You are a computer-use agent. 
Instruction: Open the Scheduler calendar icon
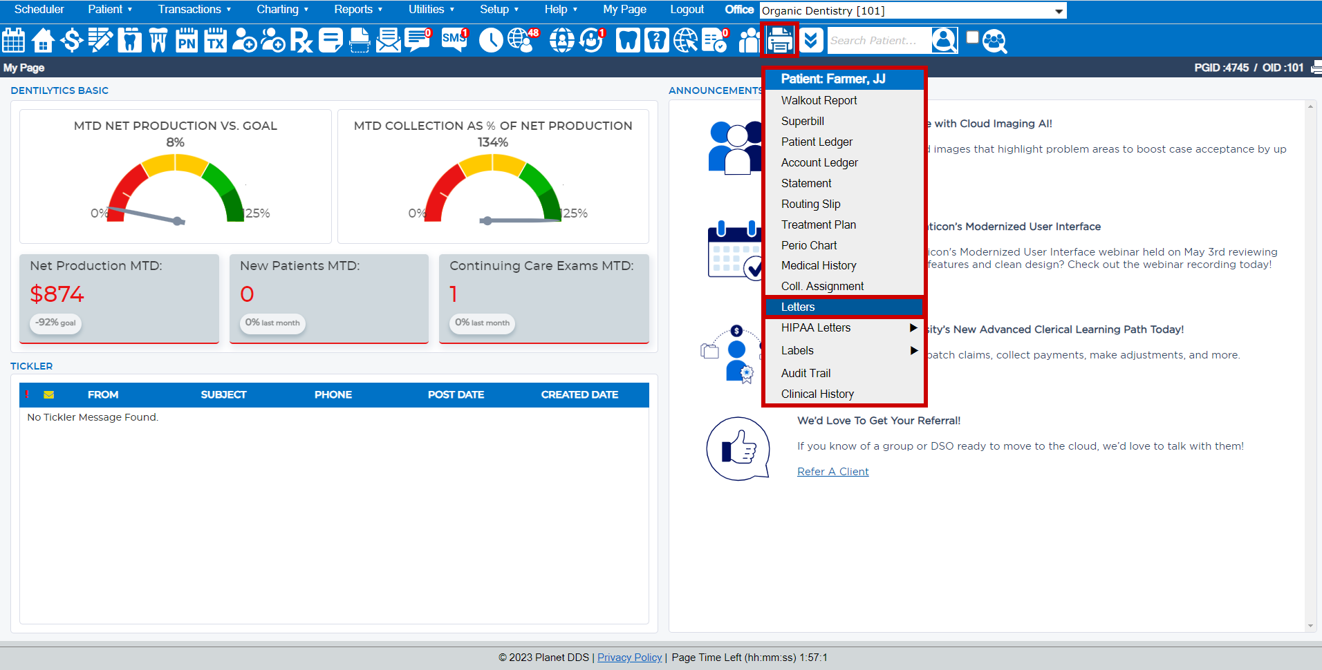[x=14, y=40]
